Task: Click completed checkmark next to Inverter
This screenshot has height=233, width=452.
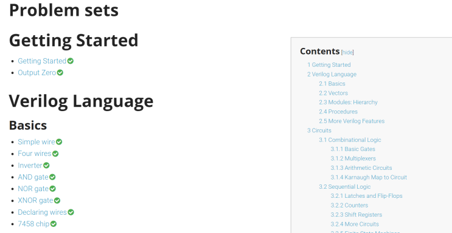Action: [x=46, y=166]
